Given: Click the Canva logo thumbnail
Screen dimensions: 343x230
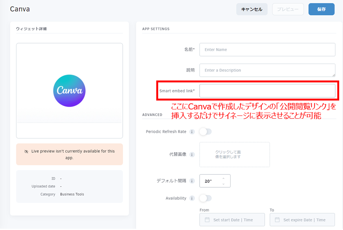Looking at the screenshot, I should [69, 91].
